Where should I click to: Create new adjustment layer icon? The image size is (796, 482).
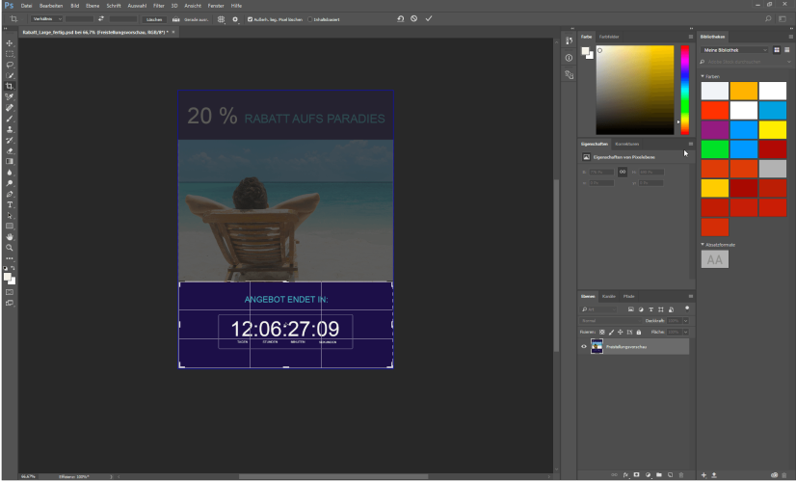click(648, 475)
